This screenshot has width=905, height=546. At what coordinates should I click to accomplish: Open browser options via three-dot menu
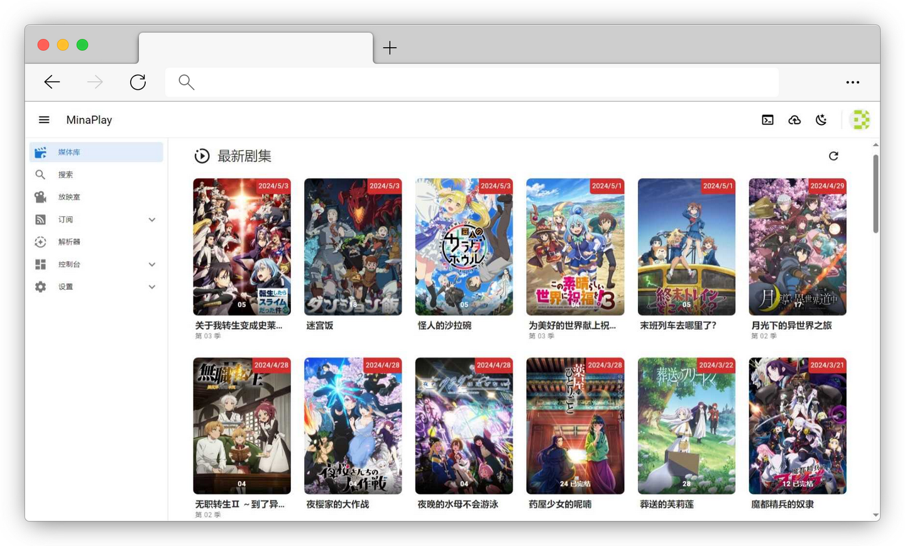pyautogui.click(x=853, y=82)
